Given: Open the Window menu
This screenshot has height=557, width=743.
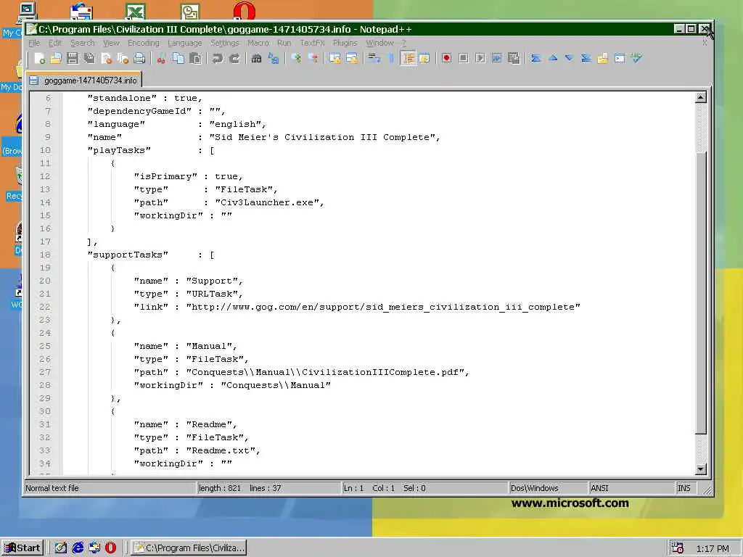Looking at the screenshot, I should 379,43.
